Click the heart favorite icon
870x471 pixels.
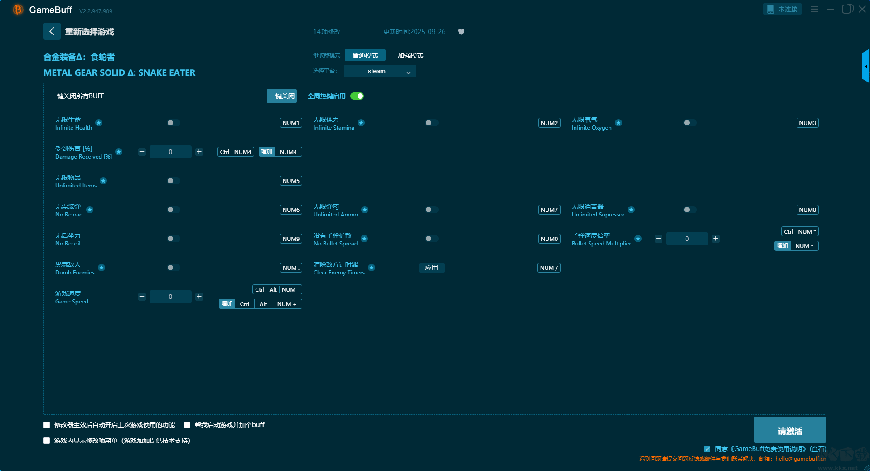(461, 32)
